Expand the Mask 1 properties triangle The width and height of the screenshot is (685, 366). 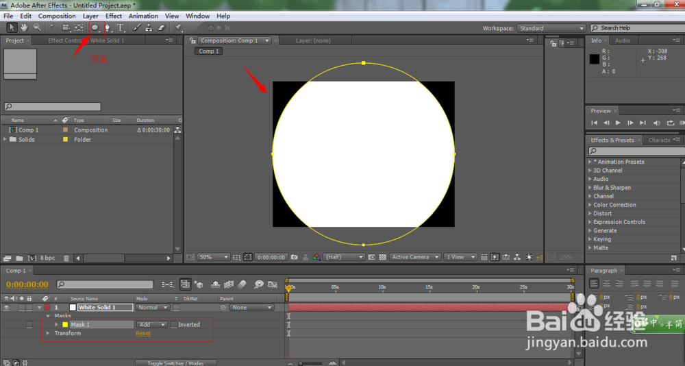click(x=56, y=324)
